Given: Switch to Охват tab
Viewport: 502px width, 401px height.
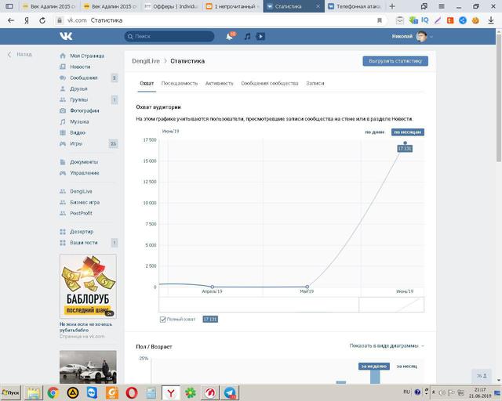Looking at the screenshot, I should (147, 84).
